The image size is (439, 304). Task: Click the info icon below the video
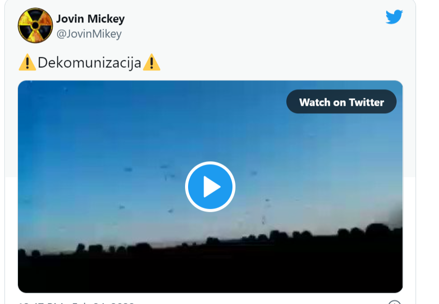(x=394, y=303)
